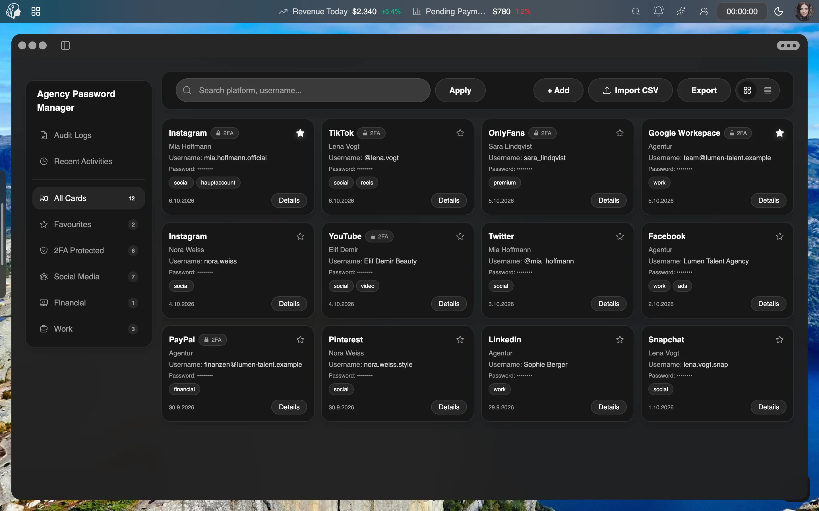Favourite the TikTok card star
819x511 pixels.
pos(460,133)
